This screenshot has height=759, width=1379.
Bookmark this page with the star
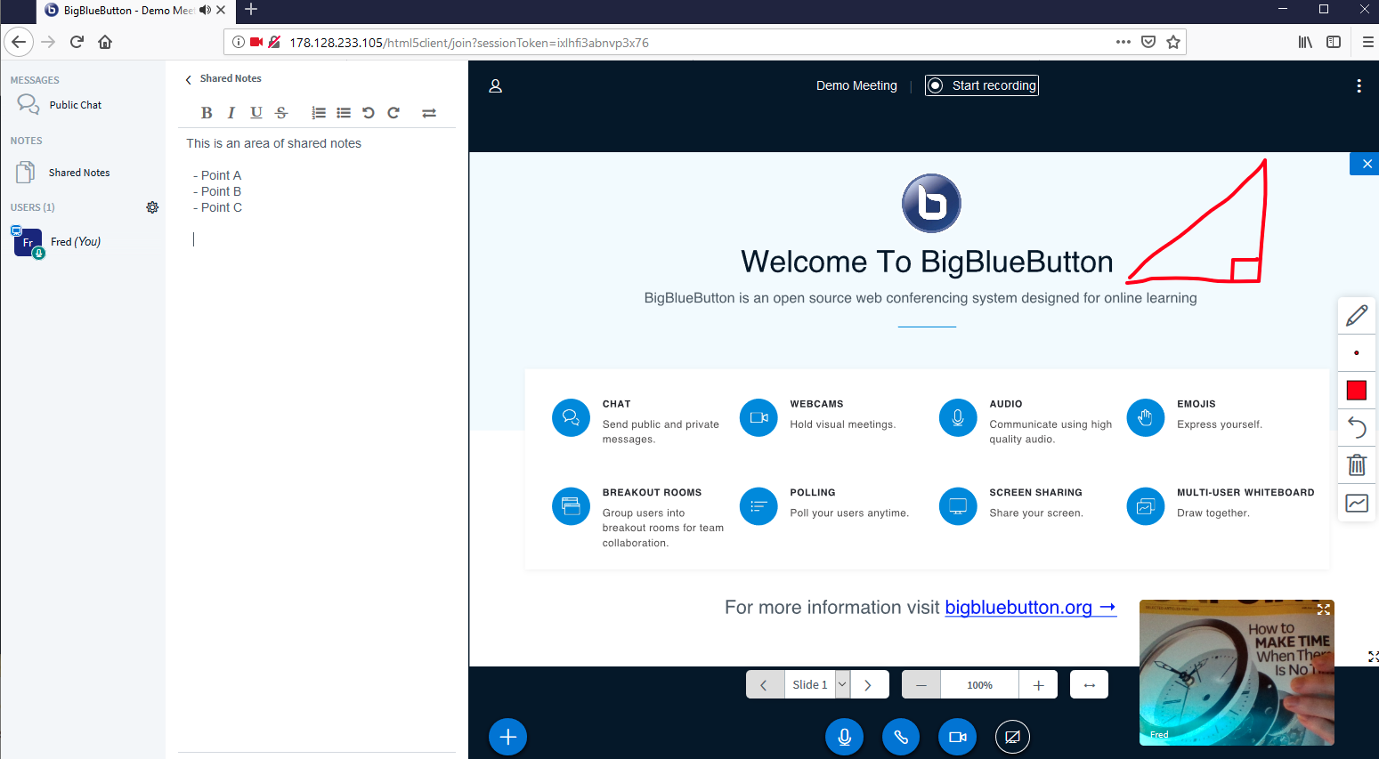coord(1173,42)
